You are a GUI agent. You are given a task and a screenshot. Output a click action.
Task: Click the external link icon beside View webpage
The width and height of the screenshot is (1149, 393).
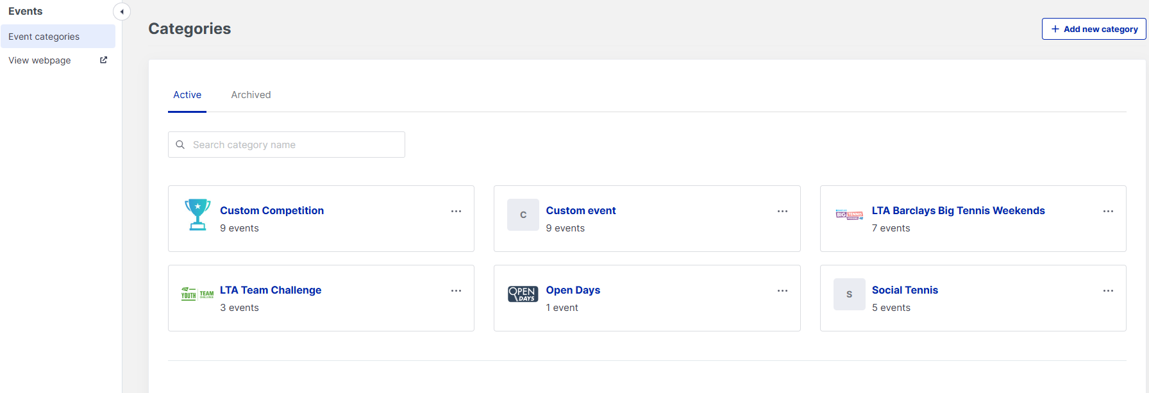point(103,60)
